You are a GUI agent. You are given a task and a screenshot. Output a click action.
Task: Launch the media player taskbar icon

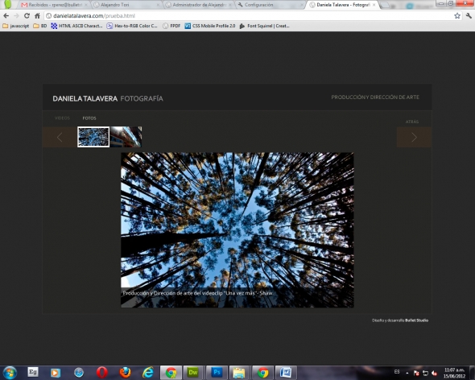[56, 373]
